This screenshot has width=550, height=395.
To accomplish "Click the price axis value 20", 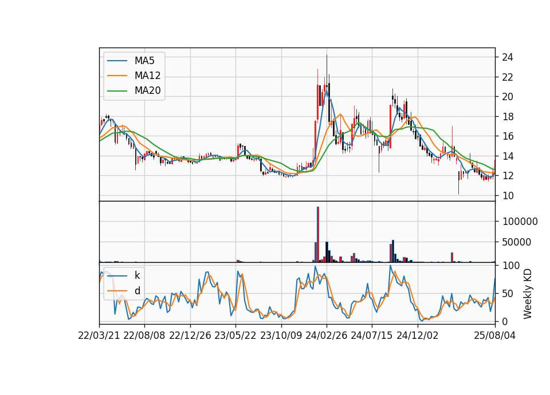I will [x=508, y=97].
